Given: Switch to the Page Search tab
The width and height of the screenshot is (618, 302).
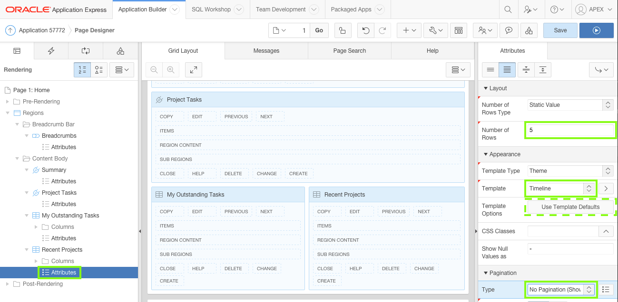Looking at the screenshot, I should [x=350, y=51].
